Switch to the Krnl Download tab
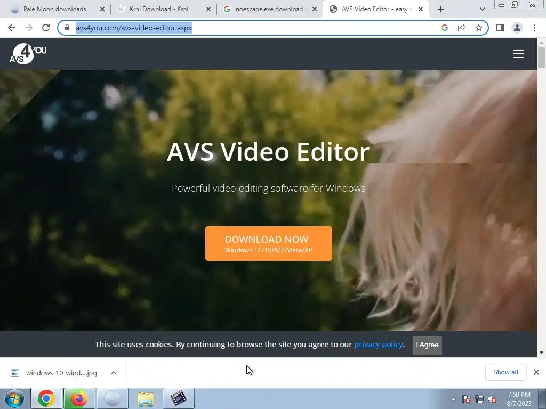This screenshot has height=409, width=546. click(159, 9)
